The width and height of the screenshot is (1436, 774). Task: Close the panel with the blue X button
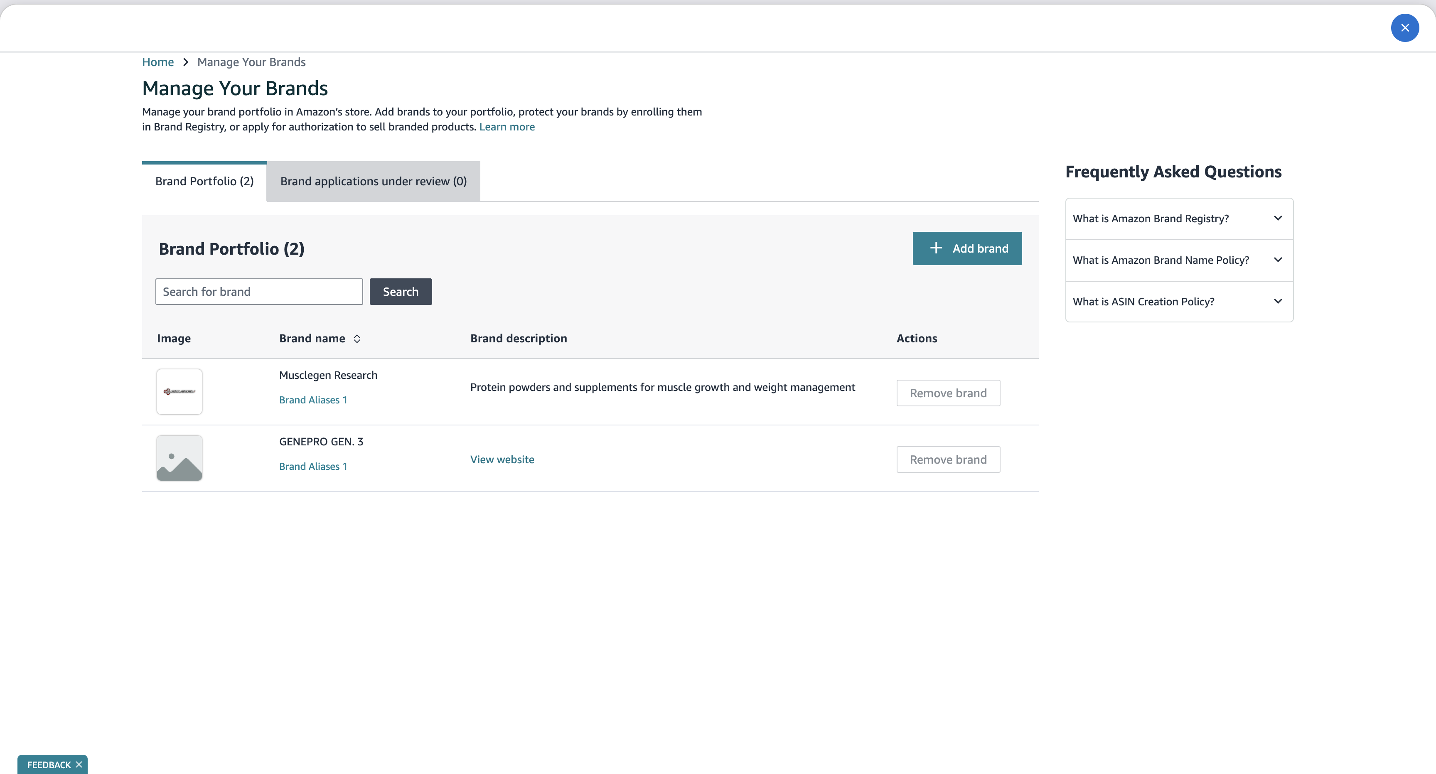1405,27
